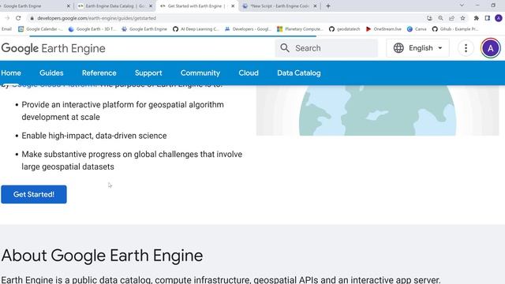
Task: Open the Canva bookmark
Action: 417,29
